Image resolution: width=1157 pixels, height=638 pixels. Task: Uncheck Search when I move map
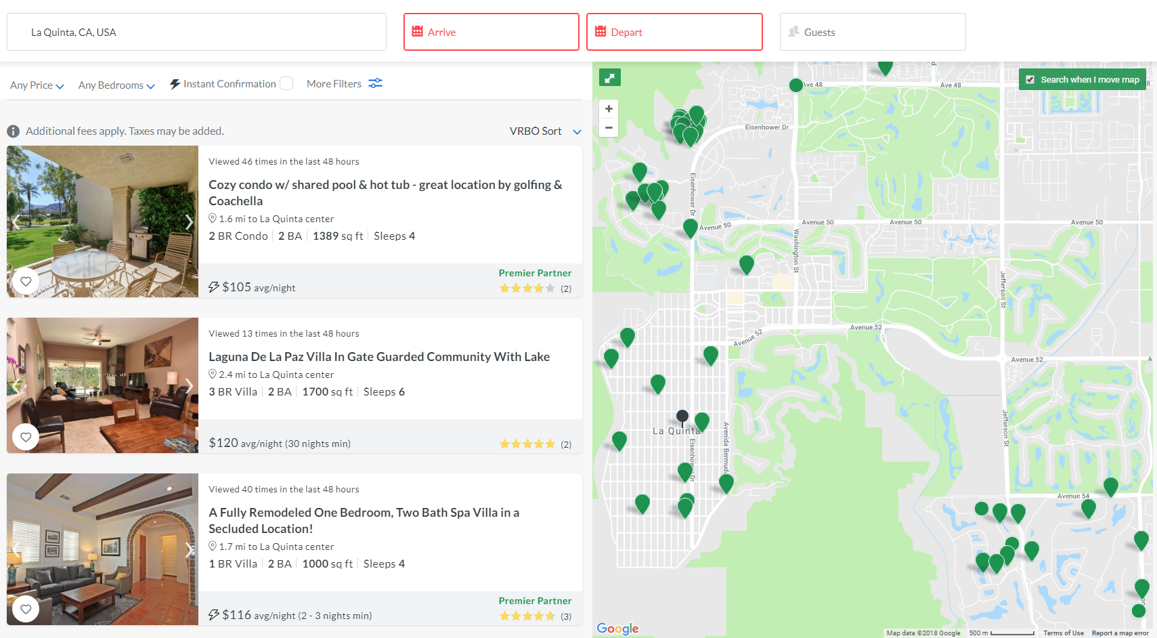(1030, 79)
